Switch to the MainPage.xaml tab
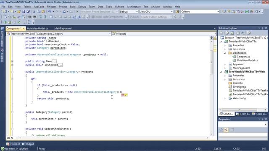 (63, 29)
